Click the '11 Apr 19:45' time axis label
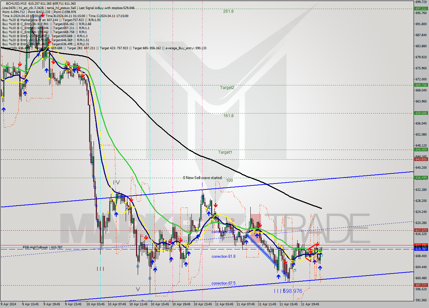429x308 pixels. 310,304
